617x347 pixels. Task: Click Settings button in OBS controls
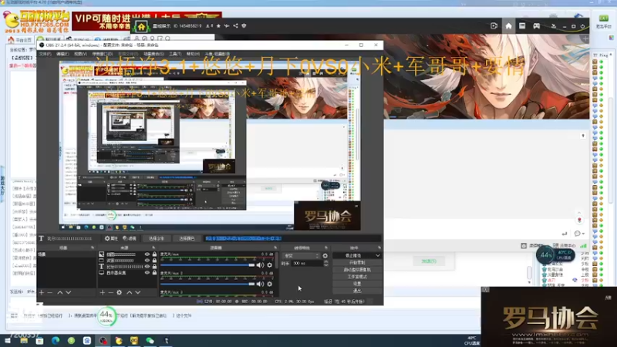tap(357, 284)
